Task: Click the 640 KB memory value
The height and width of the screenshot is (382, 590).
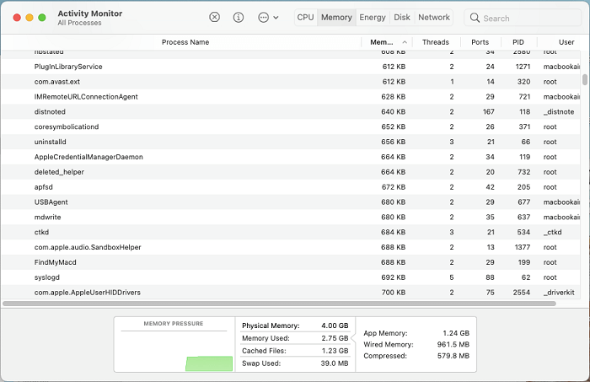Action: [394, 112]
